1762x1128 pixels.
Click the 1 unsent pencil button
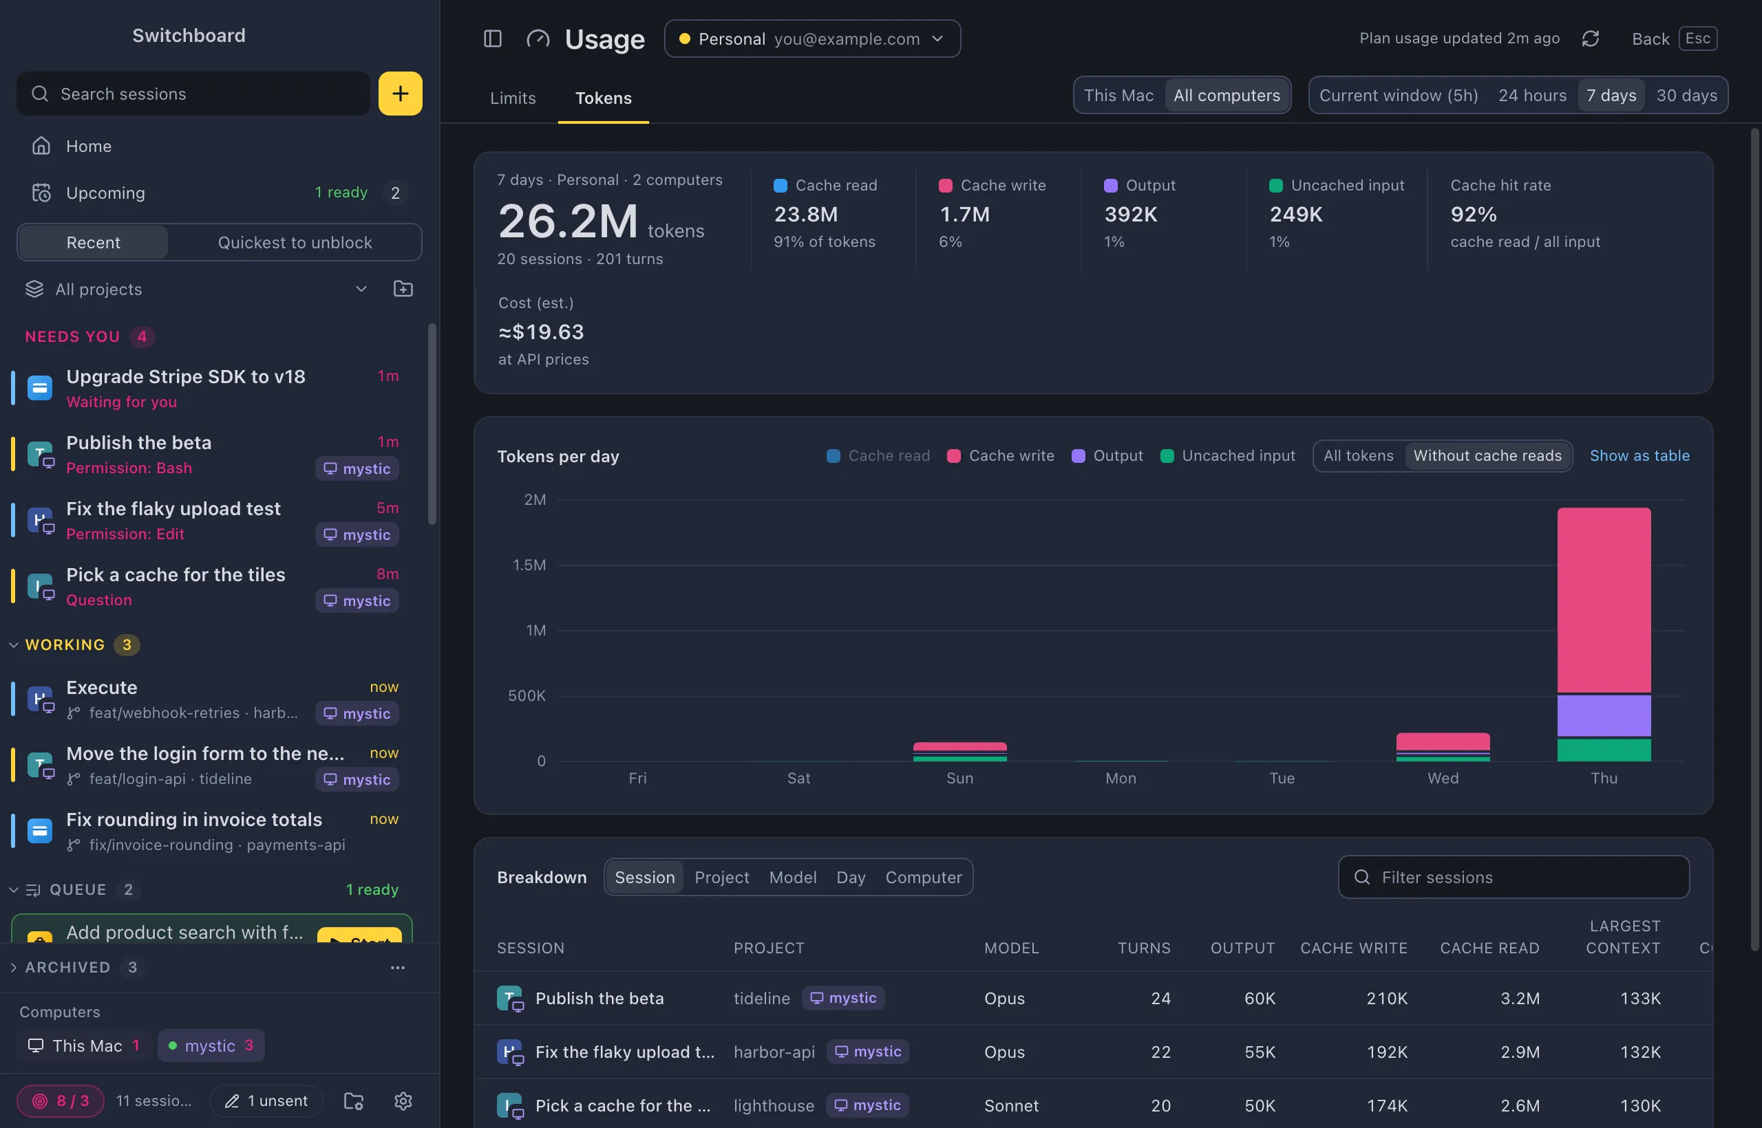[266, 1100]
